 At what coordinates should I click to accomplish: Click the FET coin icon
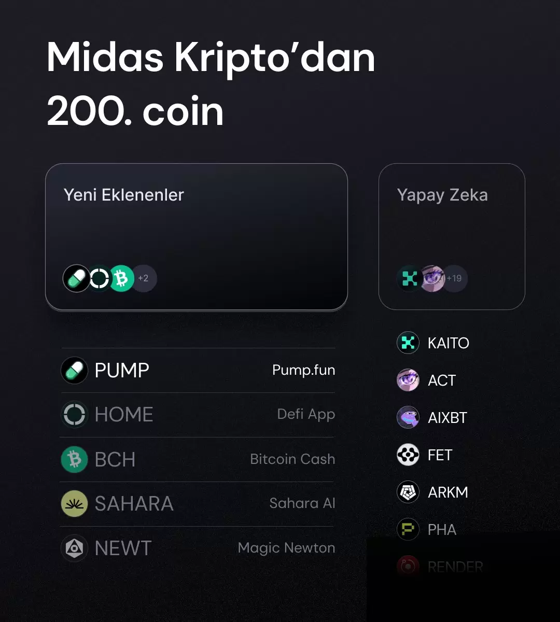click(x=408, y=455)
